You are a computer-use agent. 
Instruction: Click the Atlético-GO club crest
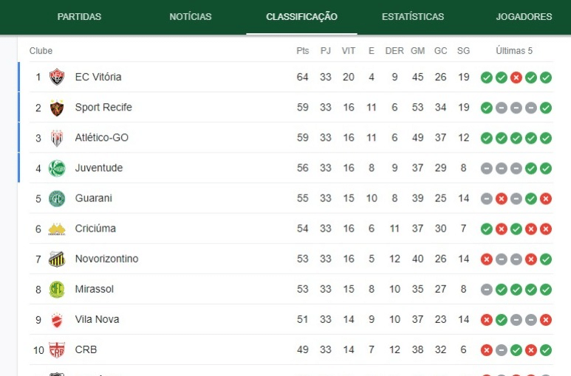pos(57,138)
